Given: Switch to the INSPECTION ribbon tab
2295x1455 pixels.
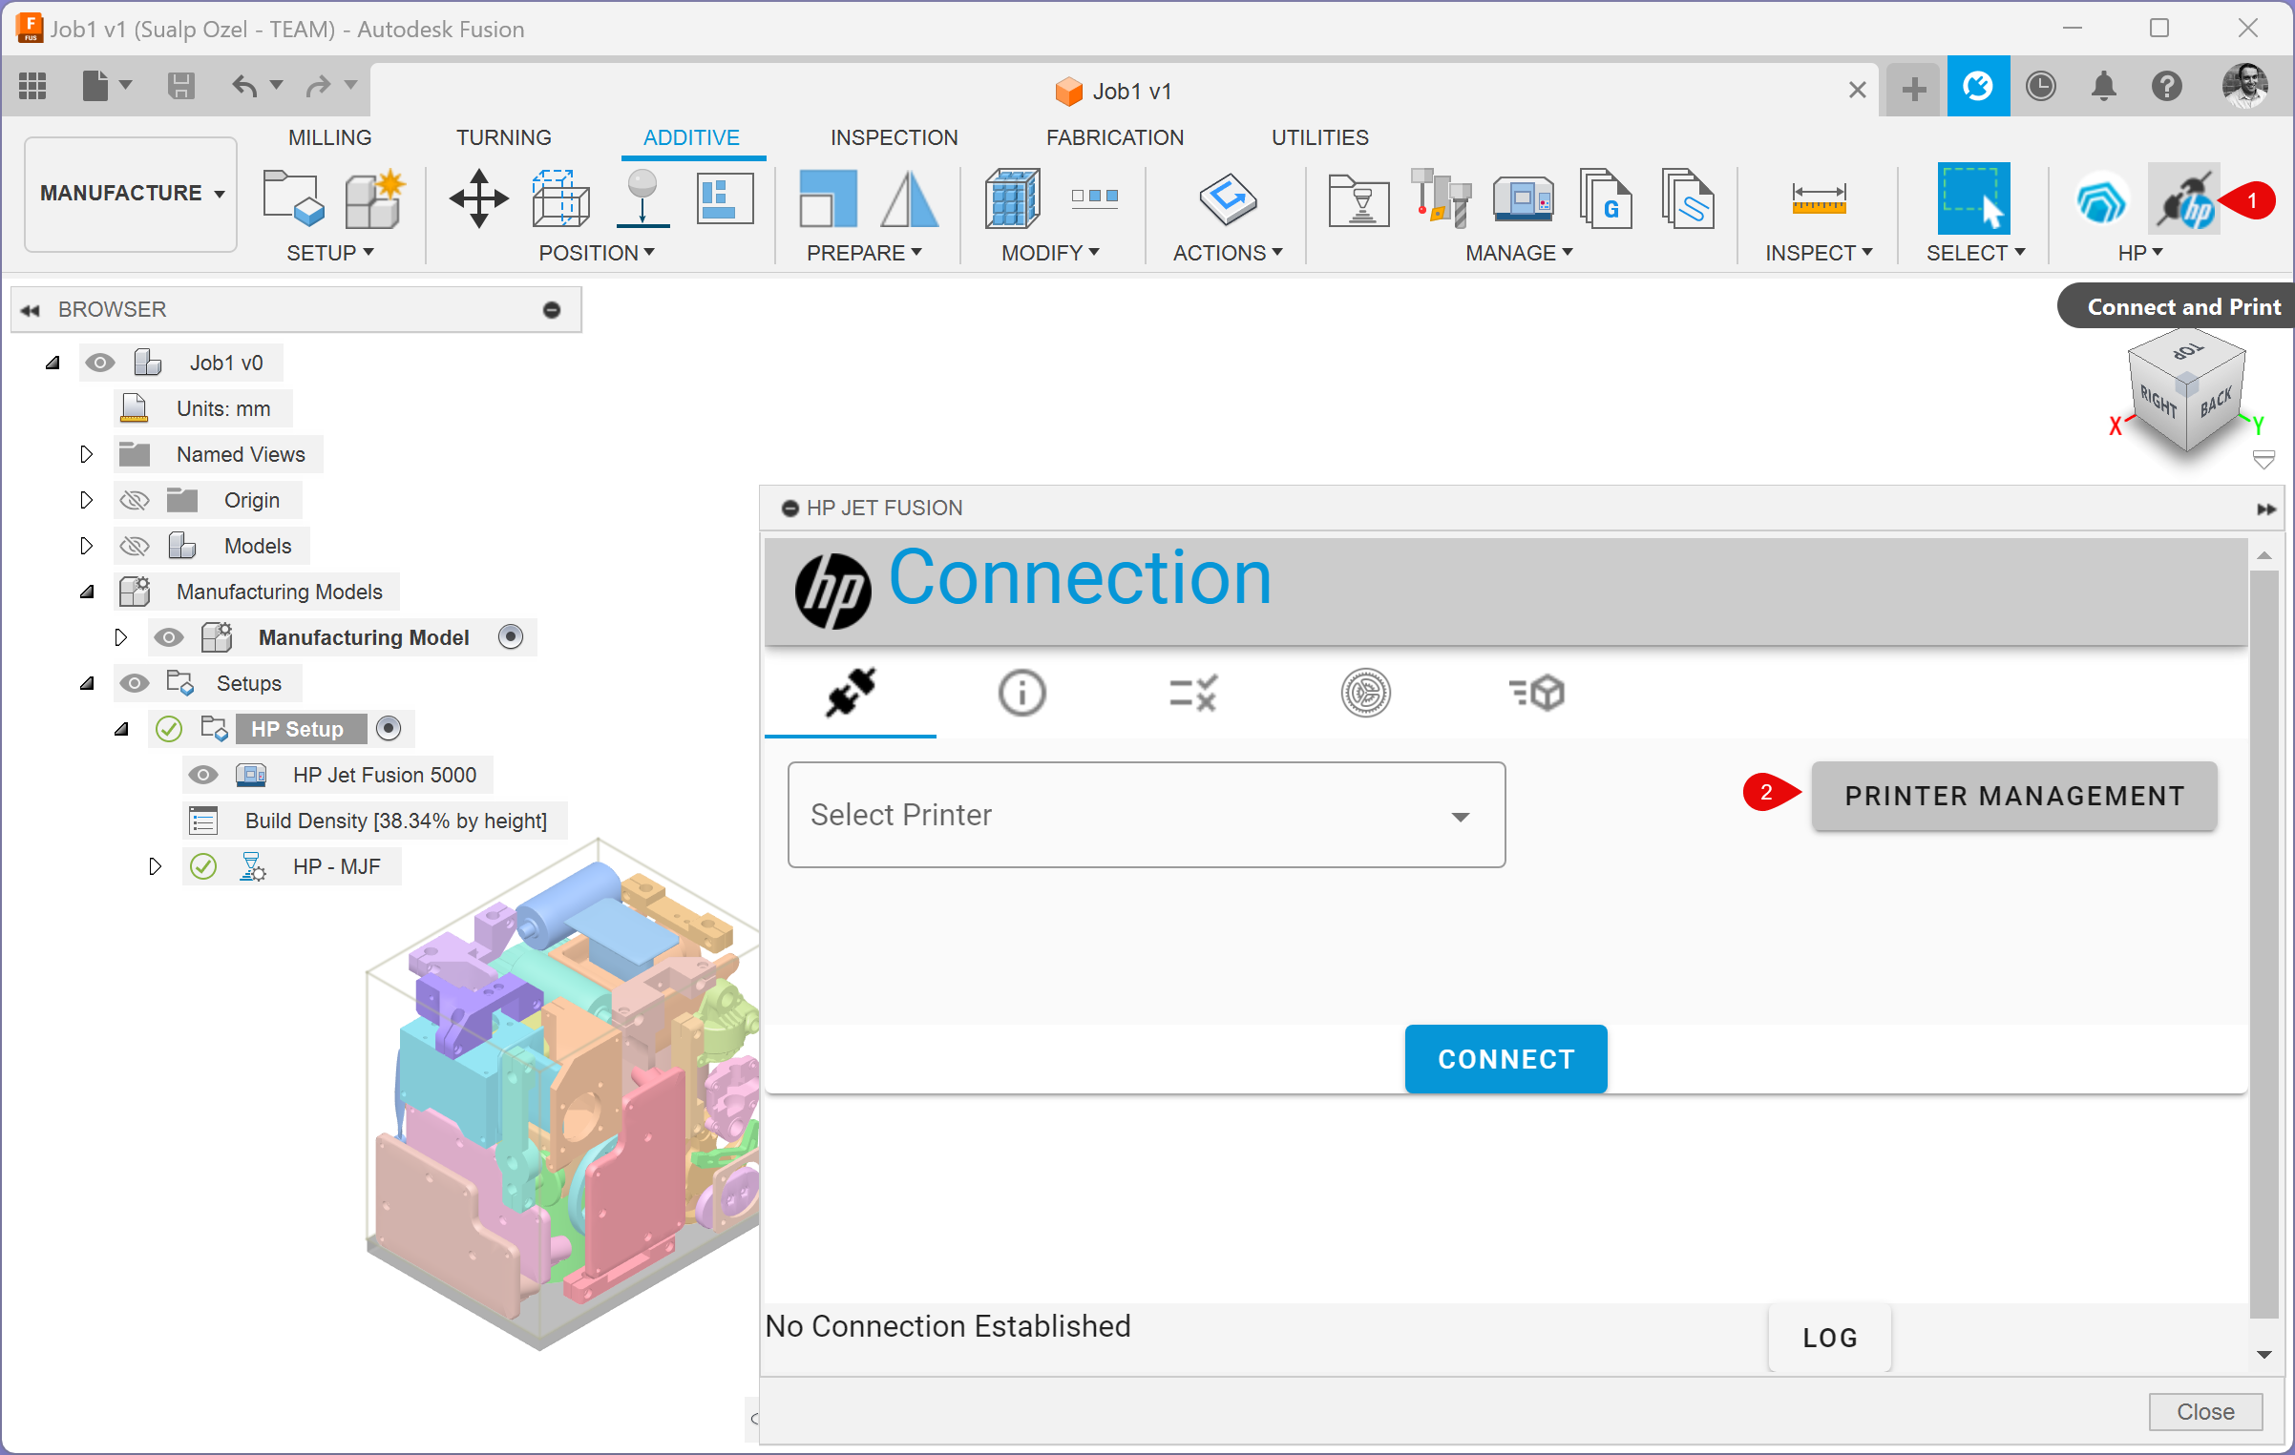Looking at the screenshot, I should tap(894, 137).
